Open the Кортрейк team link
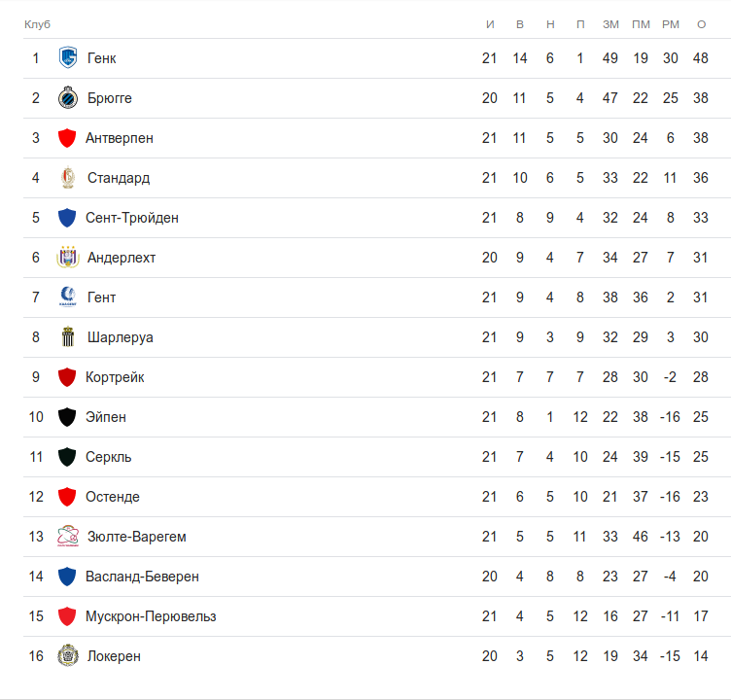Image resolution: width=731 pixels, height=700 pixels. [115, 377]
